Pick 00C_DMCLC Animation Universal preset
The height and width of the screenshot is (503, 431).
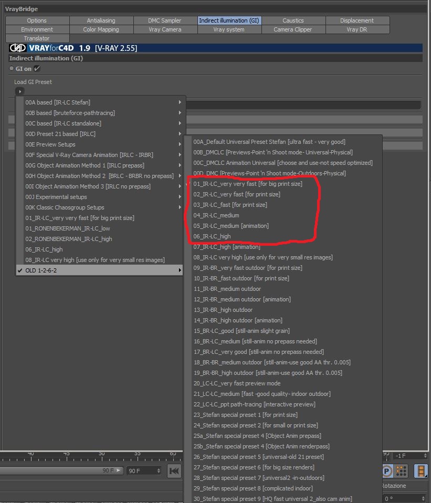(283, 163)
